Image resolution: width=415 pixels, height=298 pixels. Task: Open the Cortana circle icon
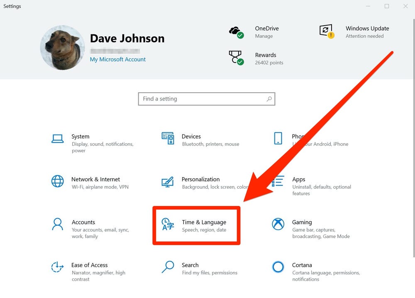coord(278,267)
